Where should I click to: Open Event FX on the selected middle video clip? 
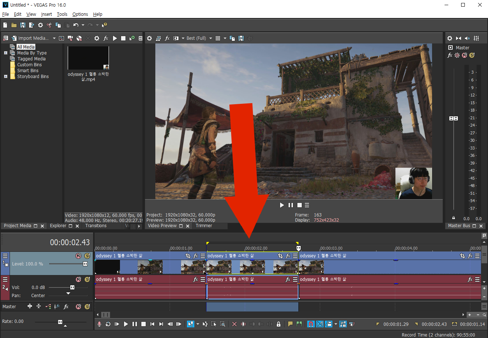click(288, 256)
